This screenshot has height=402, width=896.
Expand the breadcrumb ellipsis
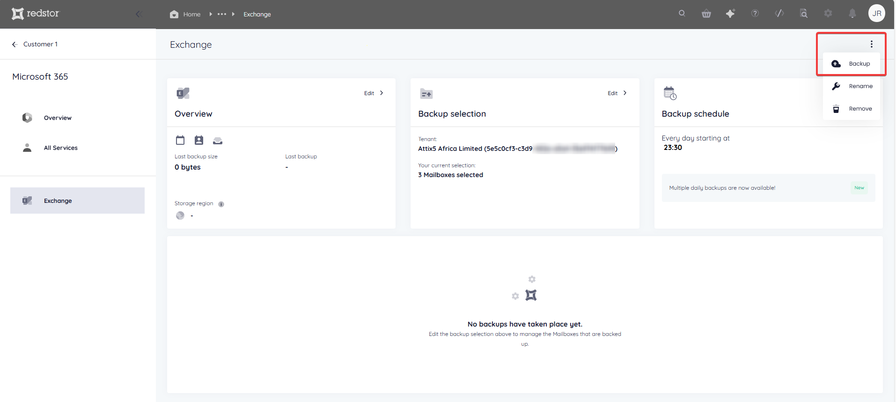222,14
